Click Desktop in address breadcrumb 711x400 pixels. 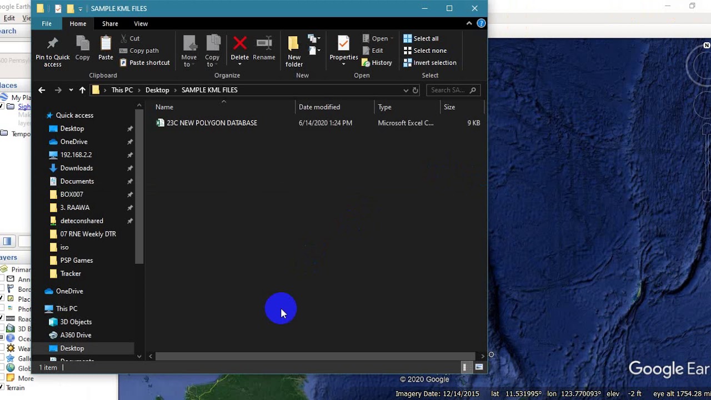pos(157,90)
